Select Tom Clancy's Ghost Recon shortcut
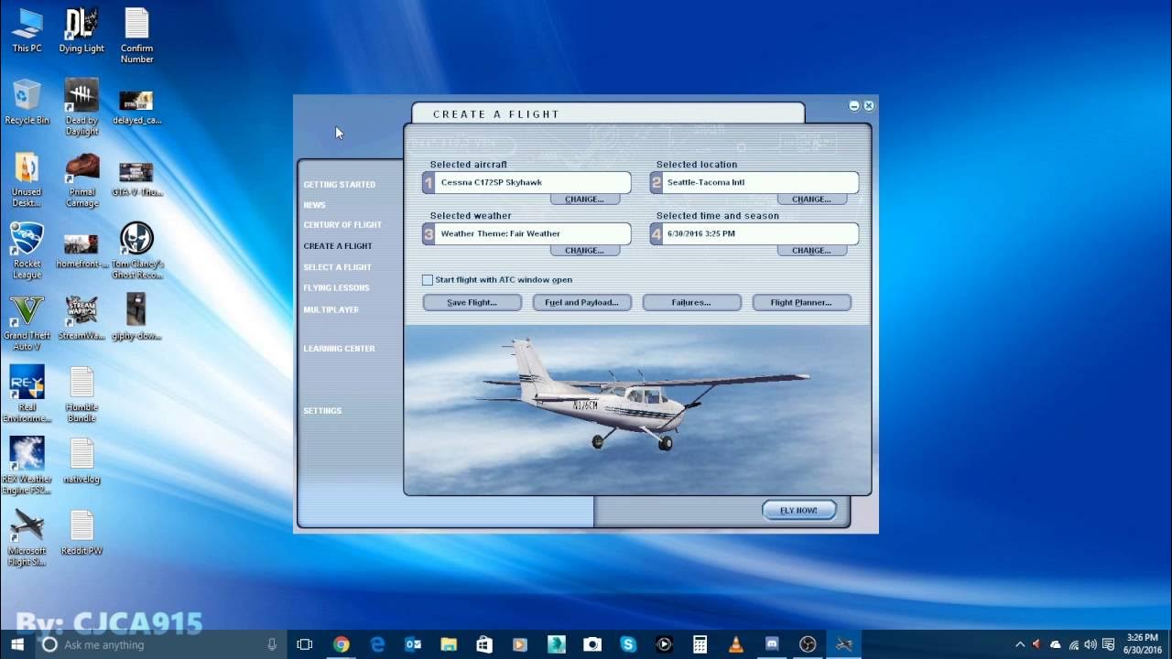The width and height of the screenshot is (1172, 659). (136, 251)
